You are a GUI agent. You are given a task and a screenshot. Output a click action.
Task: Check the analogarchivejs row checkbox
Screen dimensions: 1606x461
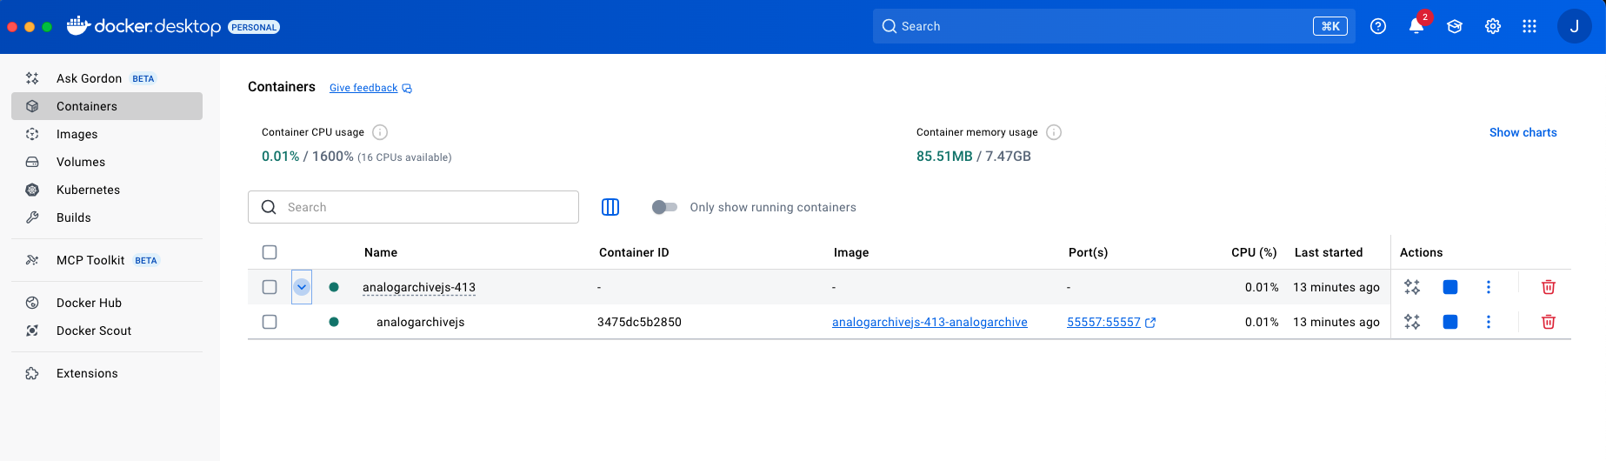[x=270, y=322]
